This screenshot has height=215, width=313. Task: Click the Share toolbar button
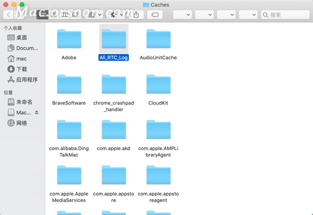(x=136, y=15)
